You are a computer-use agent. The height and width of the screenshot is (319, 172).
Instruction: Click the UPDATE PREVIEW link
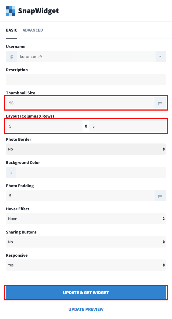click(x=86, y=309)
